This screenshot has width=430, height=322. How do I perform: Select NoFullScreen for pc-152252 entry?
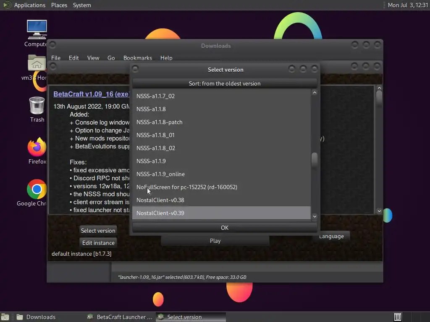pos(221,187)
